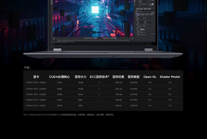Viewport: 207px width, 139px height.
Task: Click Open GL 4.6 for RTX A1000
Action: point(150,106)
